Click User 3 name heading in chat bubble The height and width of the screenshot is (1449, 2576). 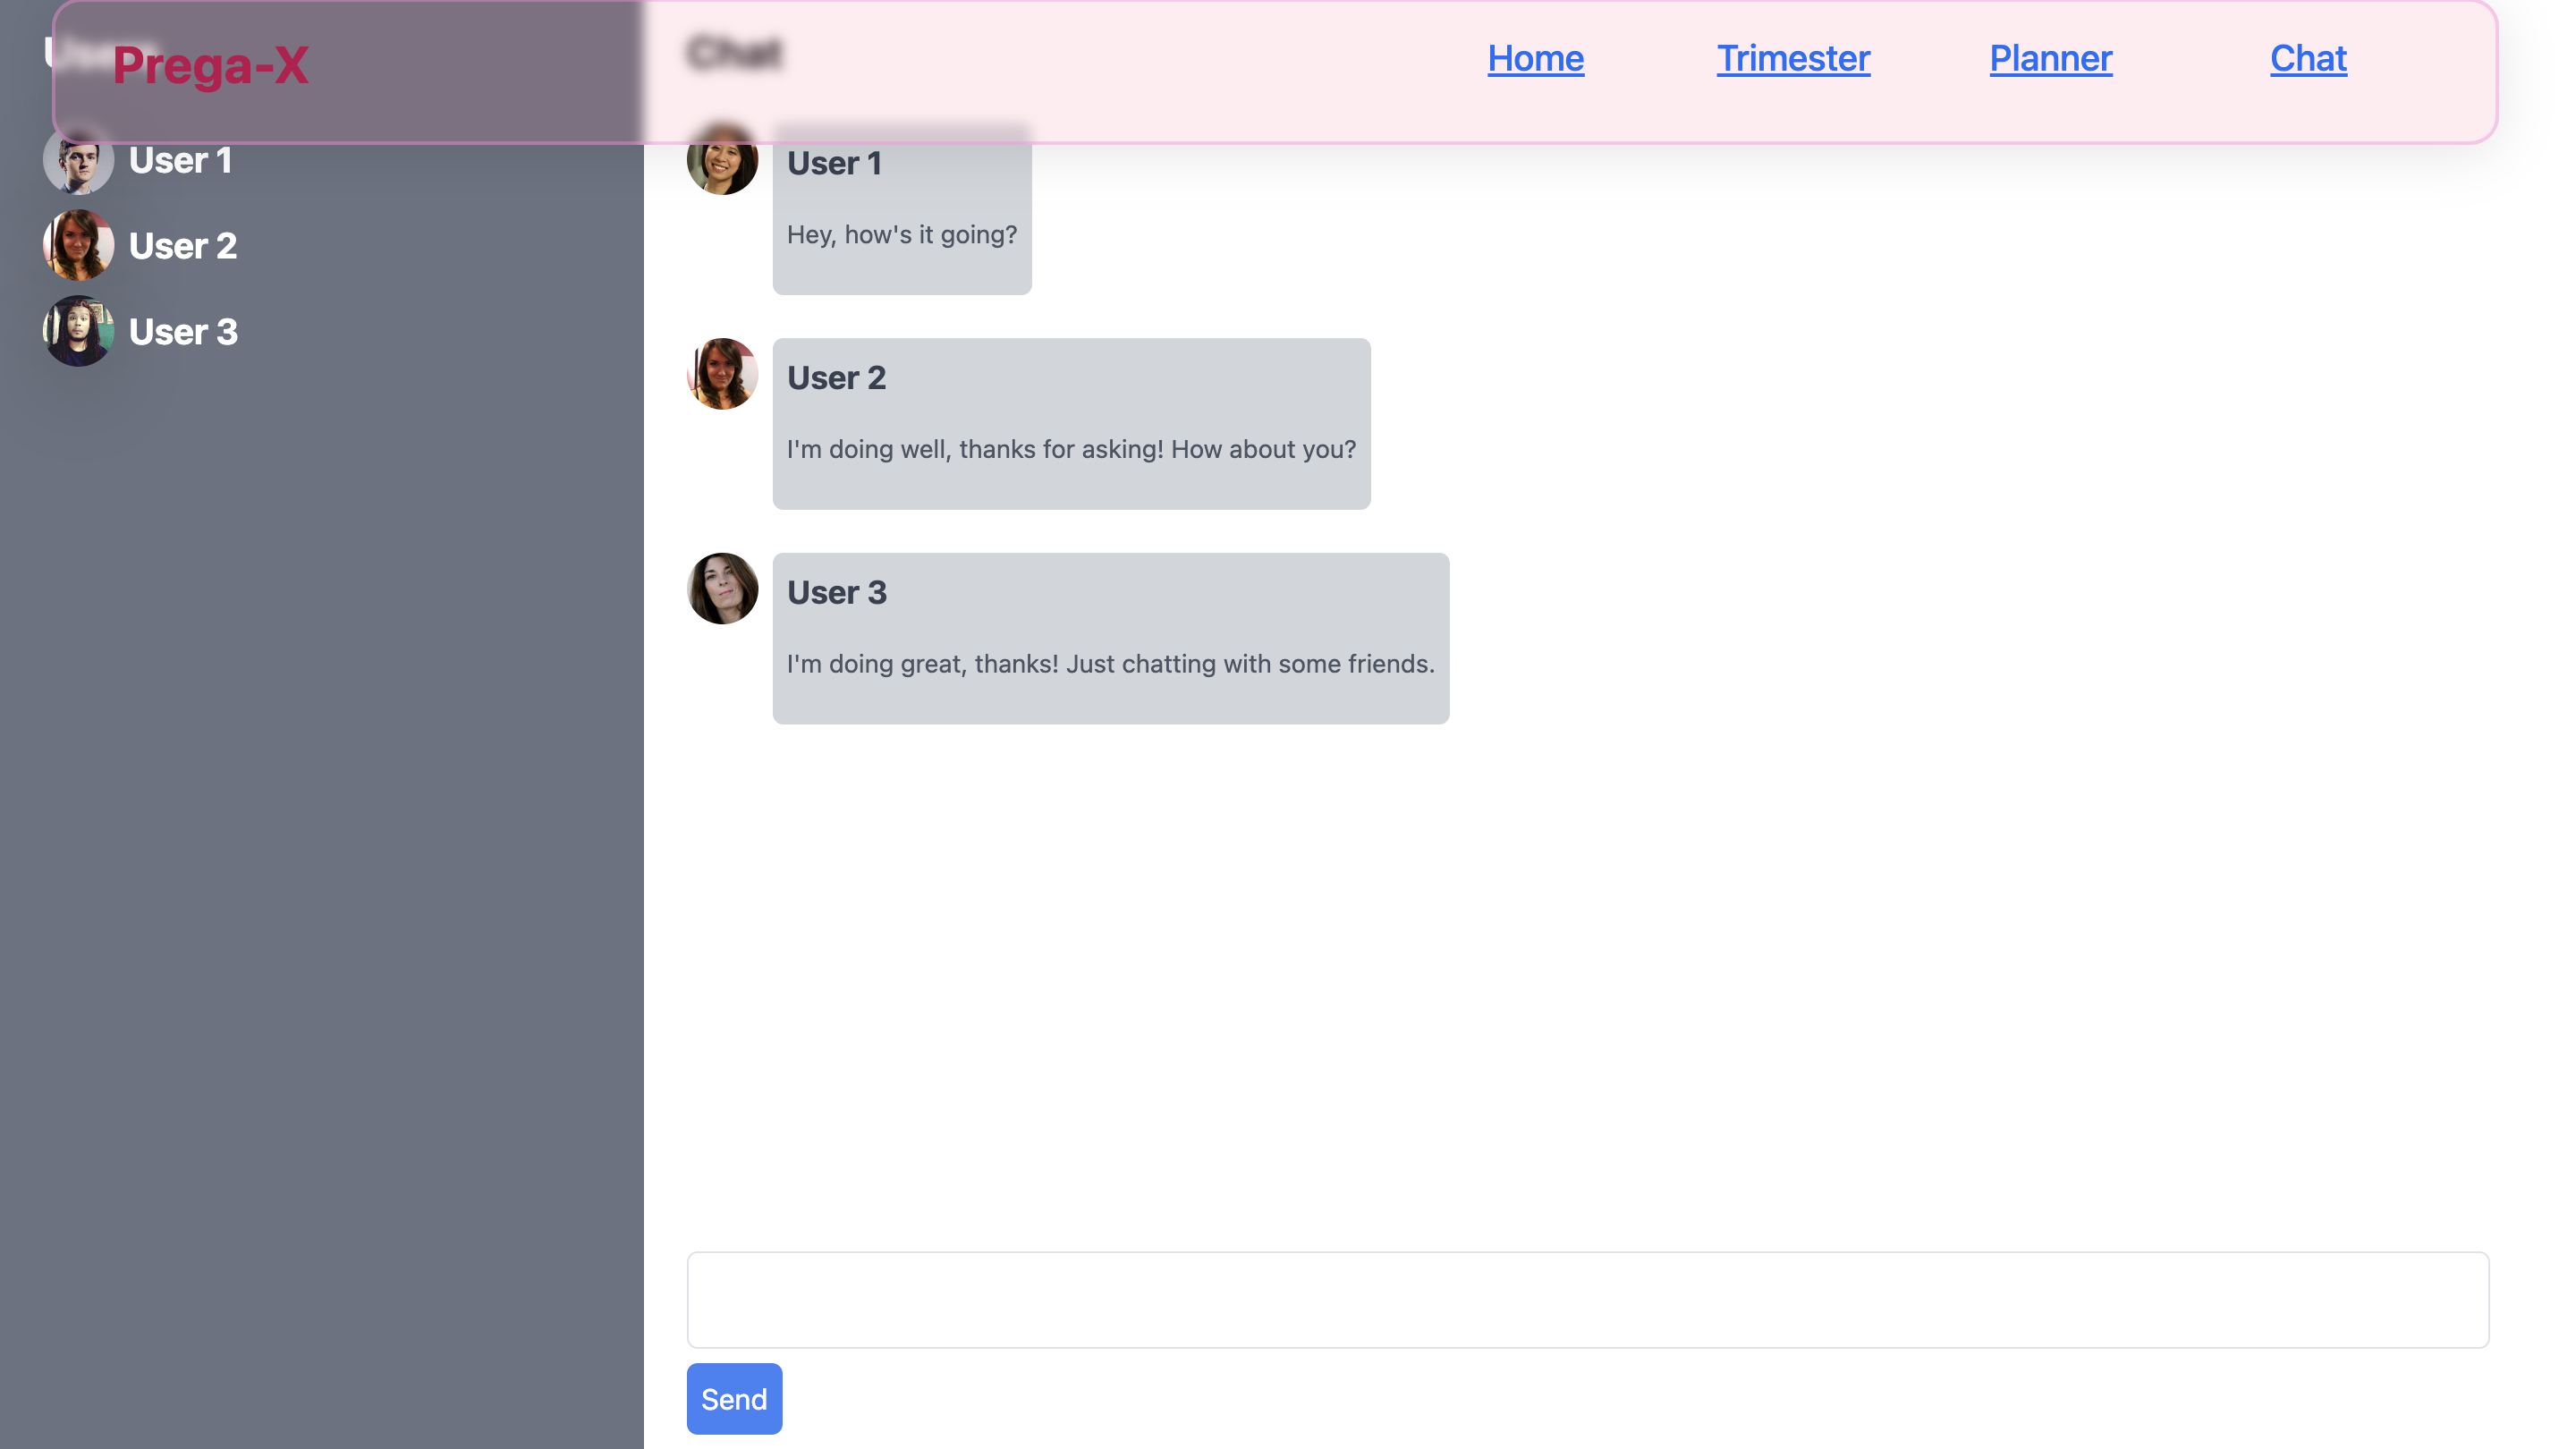[836, 593]
